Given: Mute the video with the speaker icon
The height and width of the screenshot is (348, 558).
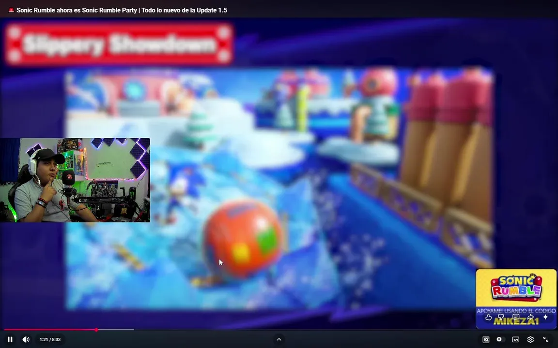Looking at the screenshot, I should point(26,339).
